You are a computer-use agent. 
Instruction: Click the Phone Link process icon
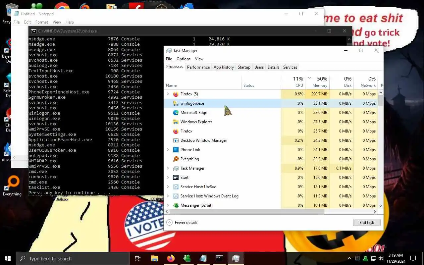click(x=176, y=150)
